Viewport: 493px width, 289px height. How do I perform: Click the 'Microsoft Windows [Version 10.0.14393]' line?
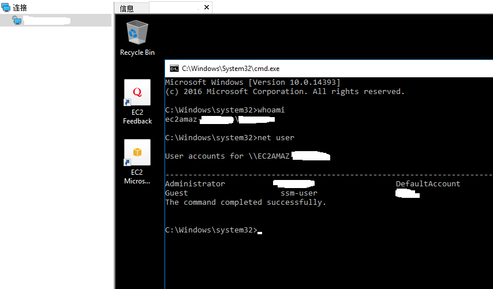coord(252,82)
